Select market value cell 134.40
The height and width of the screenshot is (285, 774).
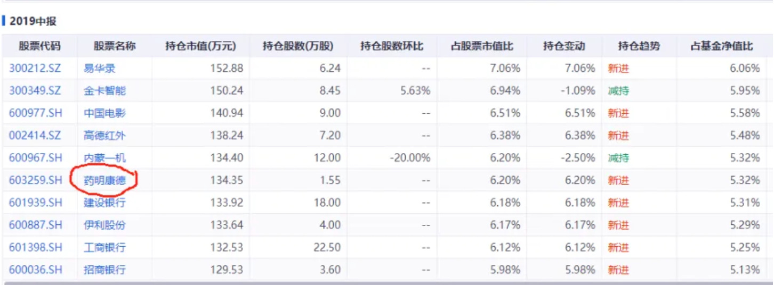(227, 158)
